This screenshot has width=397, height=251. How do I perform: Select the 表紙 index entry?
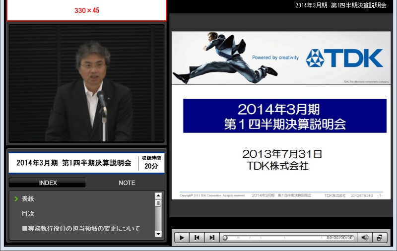[x=28, y=198]
